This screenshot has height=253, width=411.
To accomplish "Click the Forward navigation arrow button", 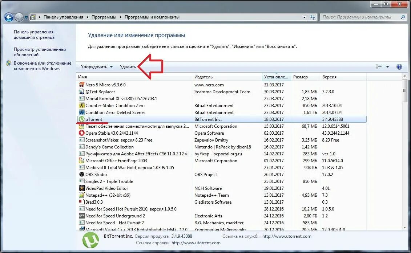I will (19, 17).
